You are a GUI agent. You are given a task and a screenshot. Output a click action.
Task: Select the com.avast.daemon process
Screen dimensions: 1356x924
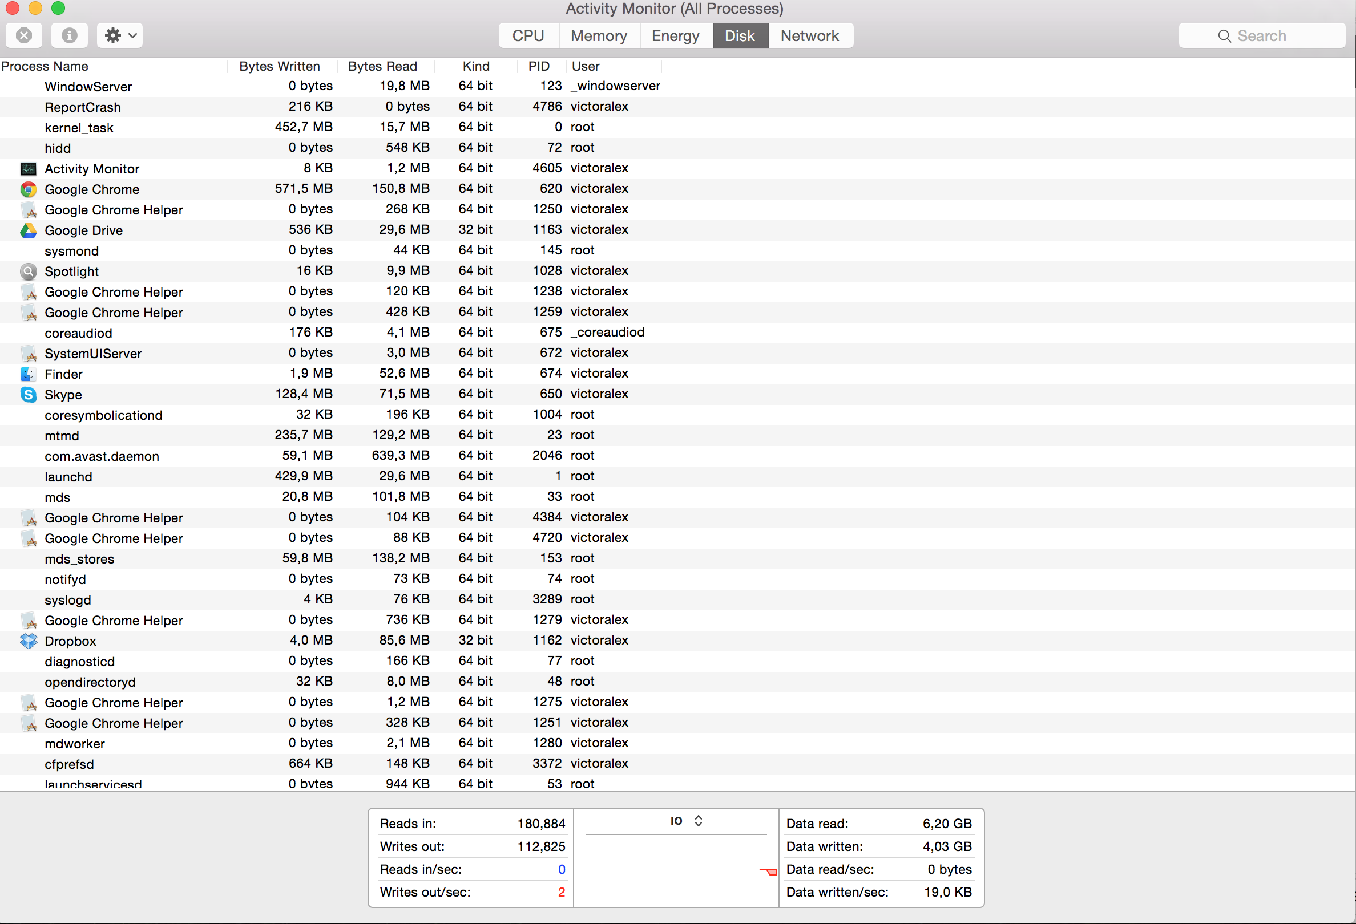point(677,456)
